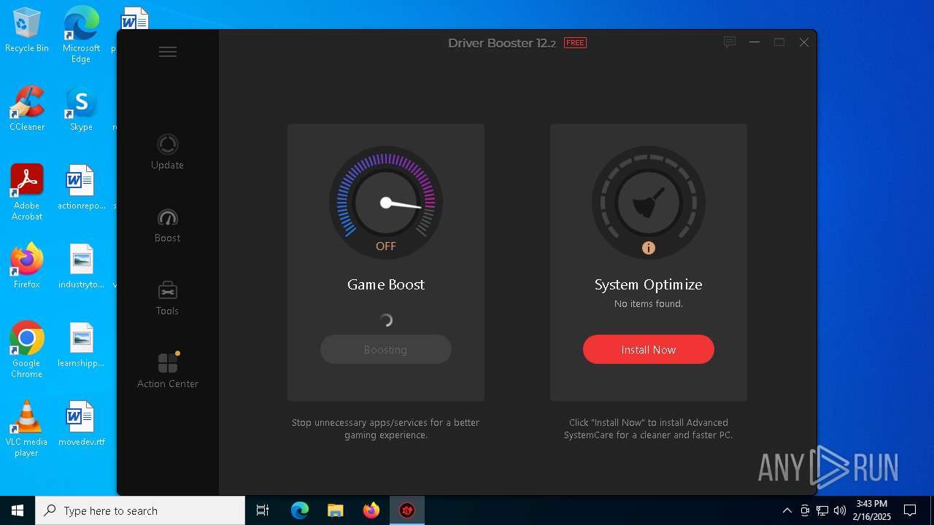Open the hamburger menu in Driver Booster
The width and height of the screenshot is (934, 525).
pyautogui.click(x=168, y=52)
